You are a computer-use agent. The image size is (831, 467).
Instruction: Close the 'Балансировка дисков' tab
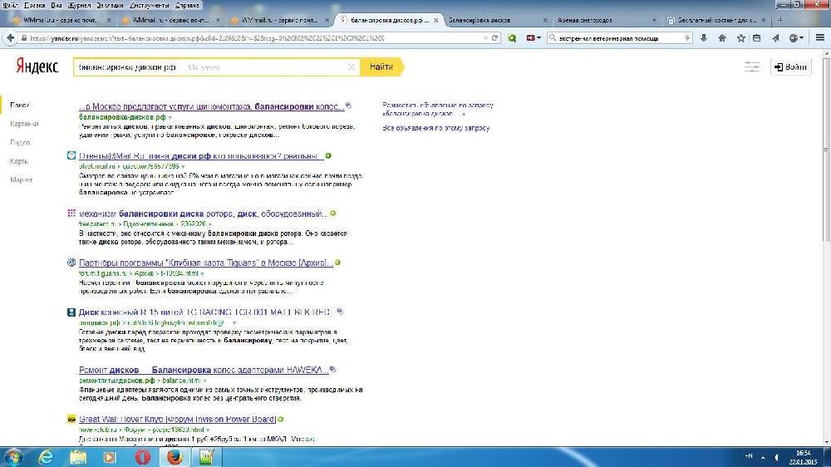coord(545,20)
